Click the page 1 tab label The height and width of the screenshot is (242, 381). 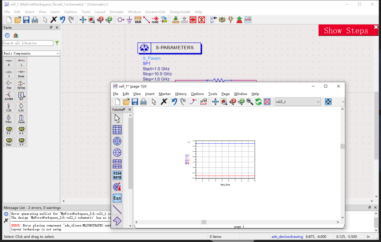pyautogui.click(x=239, y=226)
